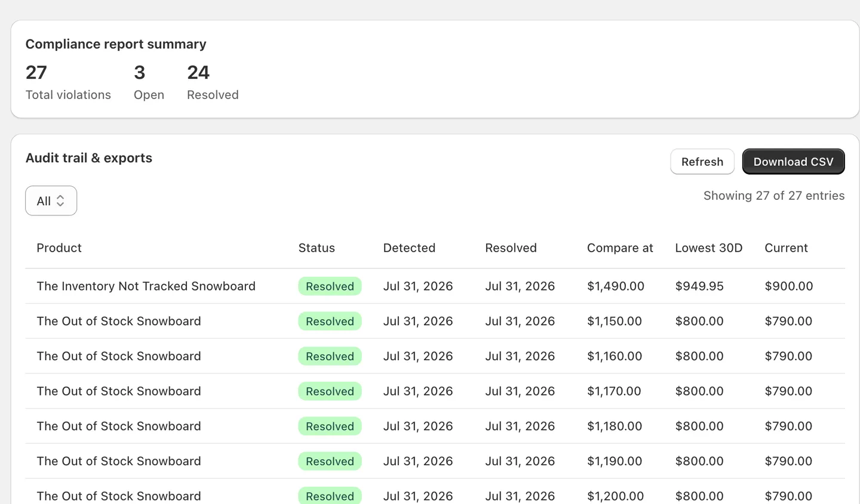Image resolution: width=860 pixels, height=504 pixels.
Task: Click the Refresh button
Action: [702, 162]
